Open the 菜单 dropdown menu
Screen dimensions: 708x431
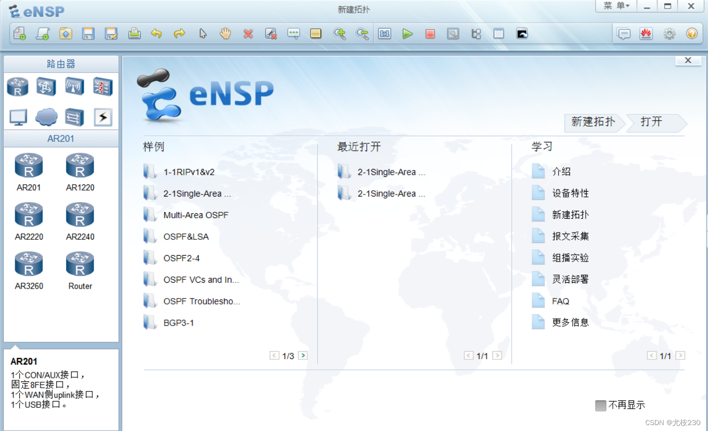[616, 6]
